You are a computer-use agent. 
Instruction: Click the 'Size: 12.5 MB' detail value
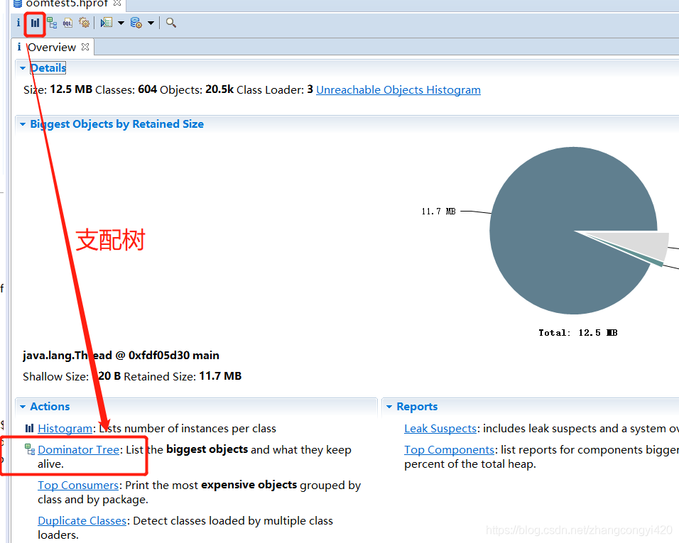pyautogui.click(x=58, y=90)
